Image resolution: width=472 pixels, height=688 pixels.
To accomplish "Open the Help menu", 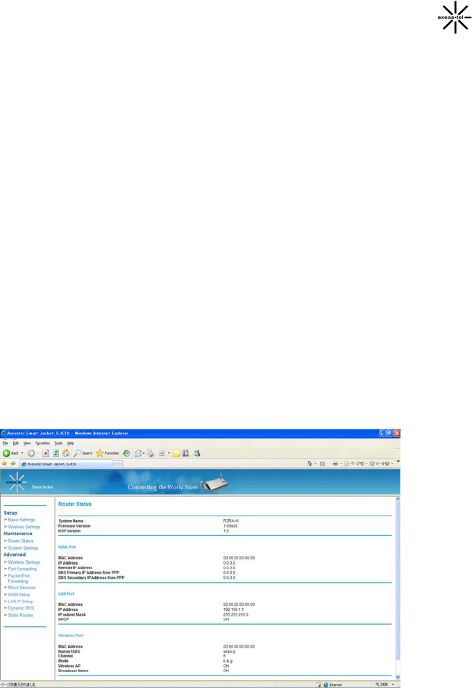I will pos(70,443).
